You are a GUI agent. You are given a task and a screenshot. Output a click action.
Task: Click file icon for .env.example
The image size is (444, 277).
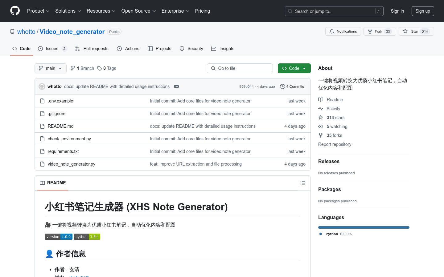(43, 101)
